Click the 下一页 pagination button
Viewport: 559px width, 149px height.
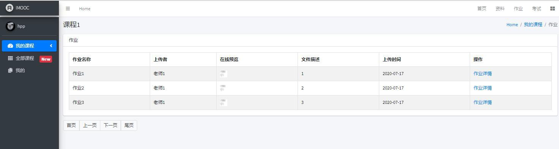[111, 125]
